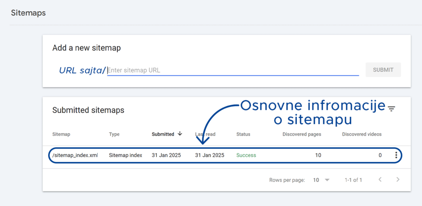Focus the Enter sitemap URL field

coord(233,70)
